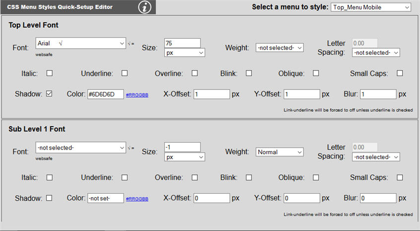
Task: Click Top Level Letter Spacing value field
Action: [x=364, y=43]
